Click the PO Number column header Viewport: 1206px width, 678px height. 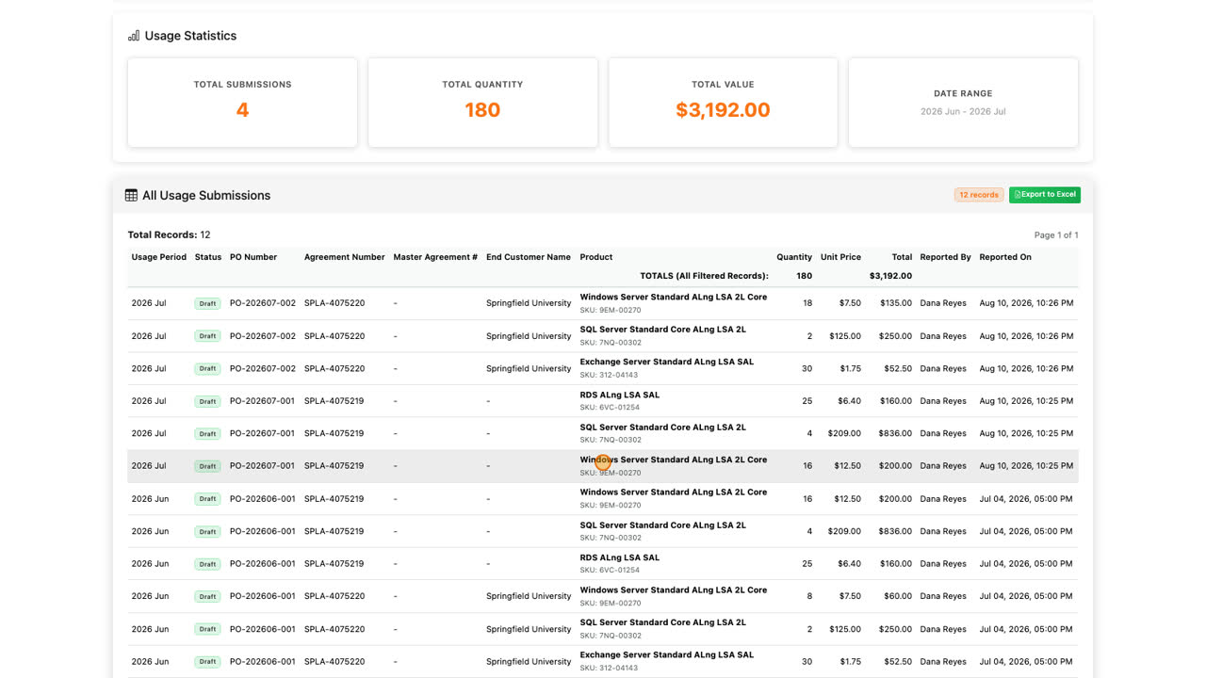pos(253,257)
